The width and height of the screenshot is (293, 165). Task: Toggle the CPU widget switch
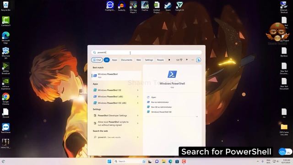pos(285,152)
